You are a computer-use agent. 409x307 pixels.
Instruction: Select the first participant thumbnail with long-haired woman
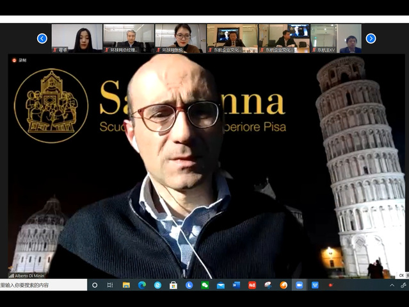click(x=77, y=38)
